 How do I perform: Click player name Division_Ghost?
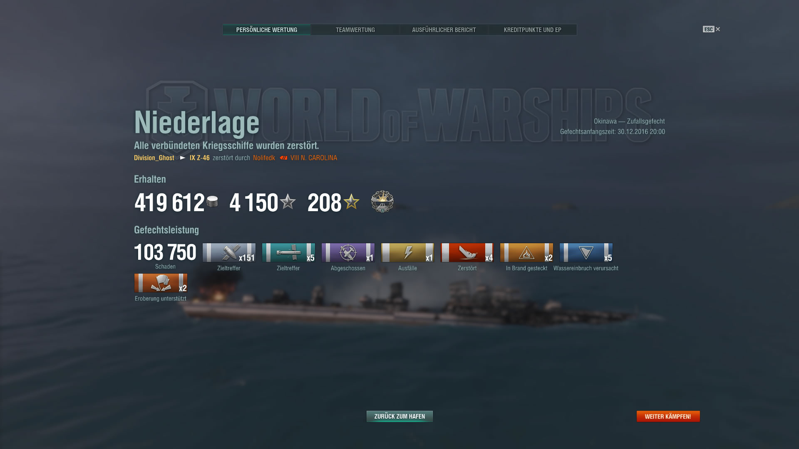click(x=154, y=158)
